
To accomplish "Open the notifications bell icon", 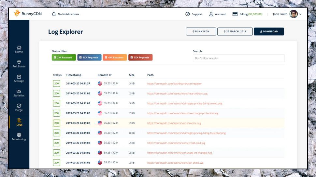I will tap(54, 14).
